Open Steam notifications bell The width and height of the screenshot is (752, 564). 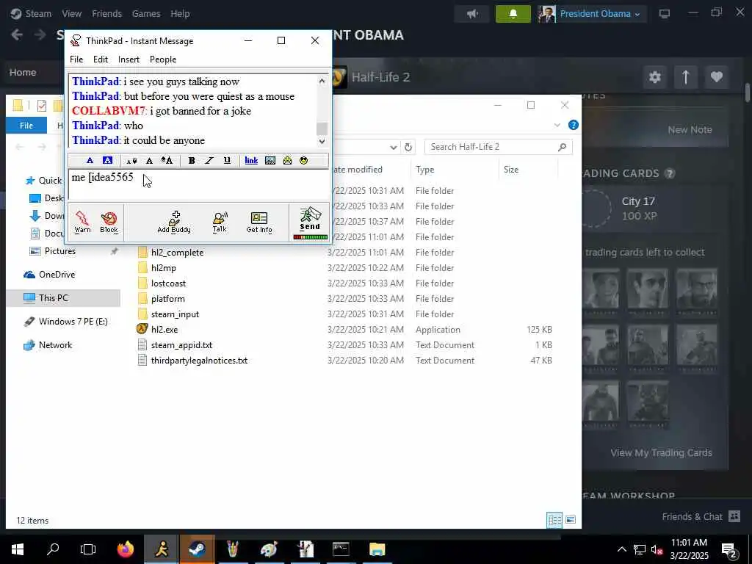pos(513,14)
